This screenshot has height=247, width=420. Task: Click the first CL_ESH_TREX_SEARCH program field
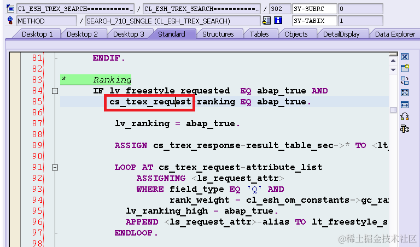click(x=75, y=9)
